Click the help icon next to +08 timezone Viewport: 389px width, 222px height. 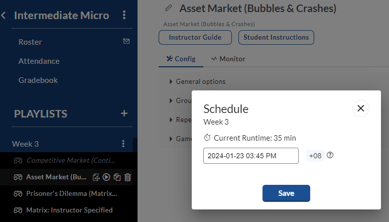[x=330, y=155]
